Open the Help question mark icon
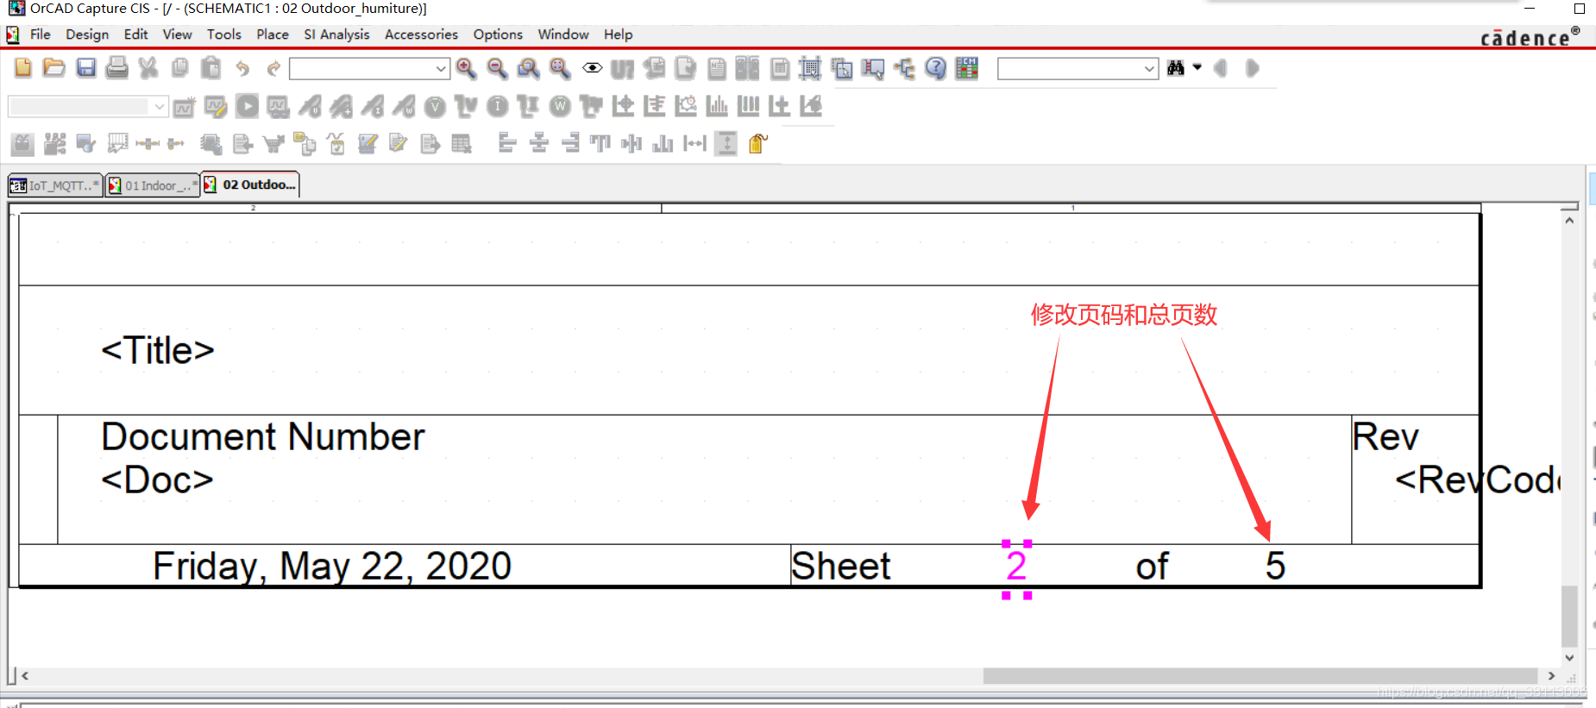The height and width of the screenshot is (708, 1596). pyautogui.click(x=935, y=68)
